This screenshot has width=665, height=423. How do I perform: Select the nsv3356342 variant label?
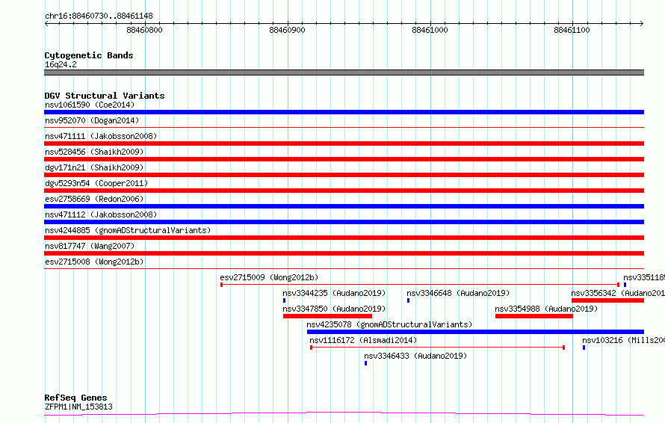click(x=618, y=293)
